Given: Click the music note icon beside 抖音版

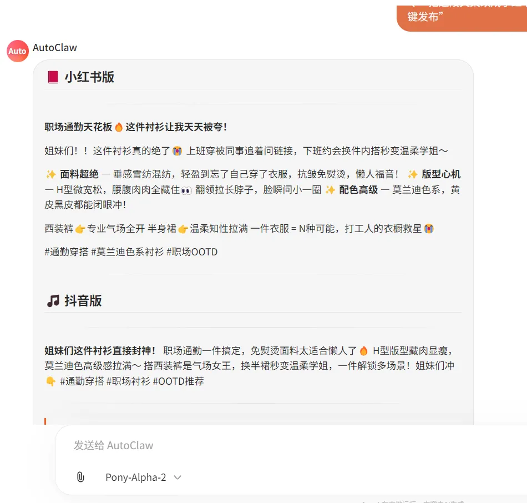Looking at the screenshot, I should pos(53,301).
